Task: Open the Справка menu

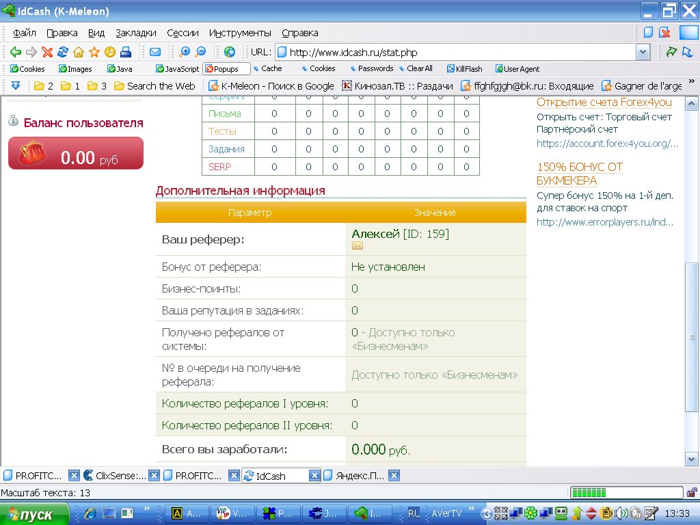Action: tap(300, 33)
